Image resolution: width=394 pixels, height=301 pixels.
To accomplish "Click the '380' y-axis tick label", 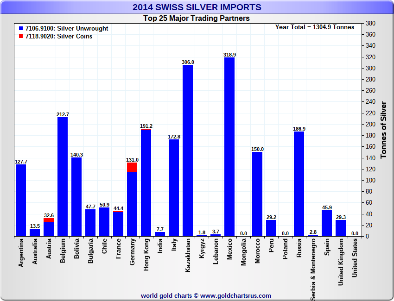I will pyautogui.click(x=371, y=23).
